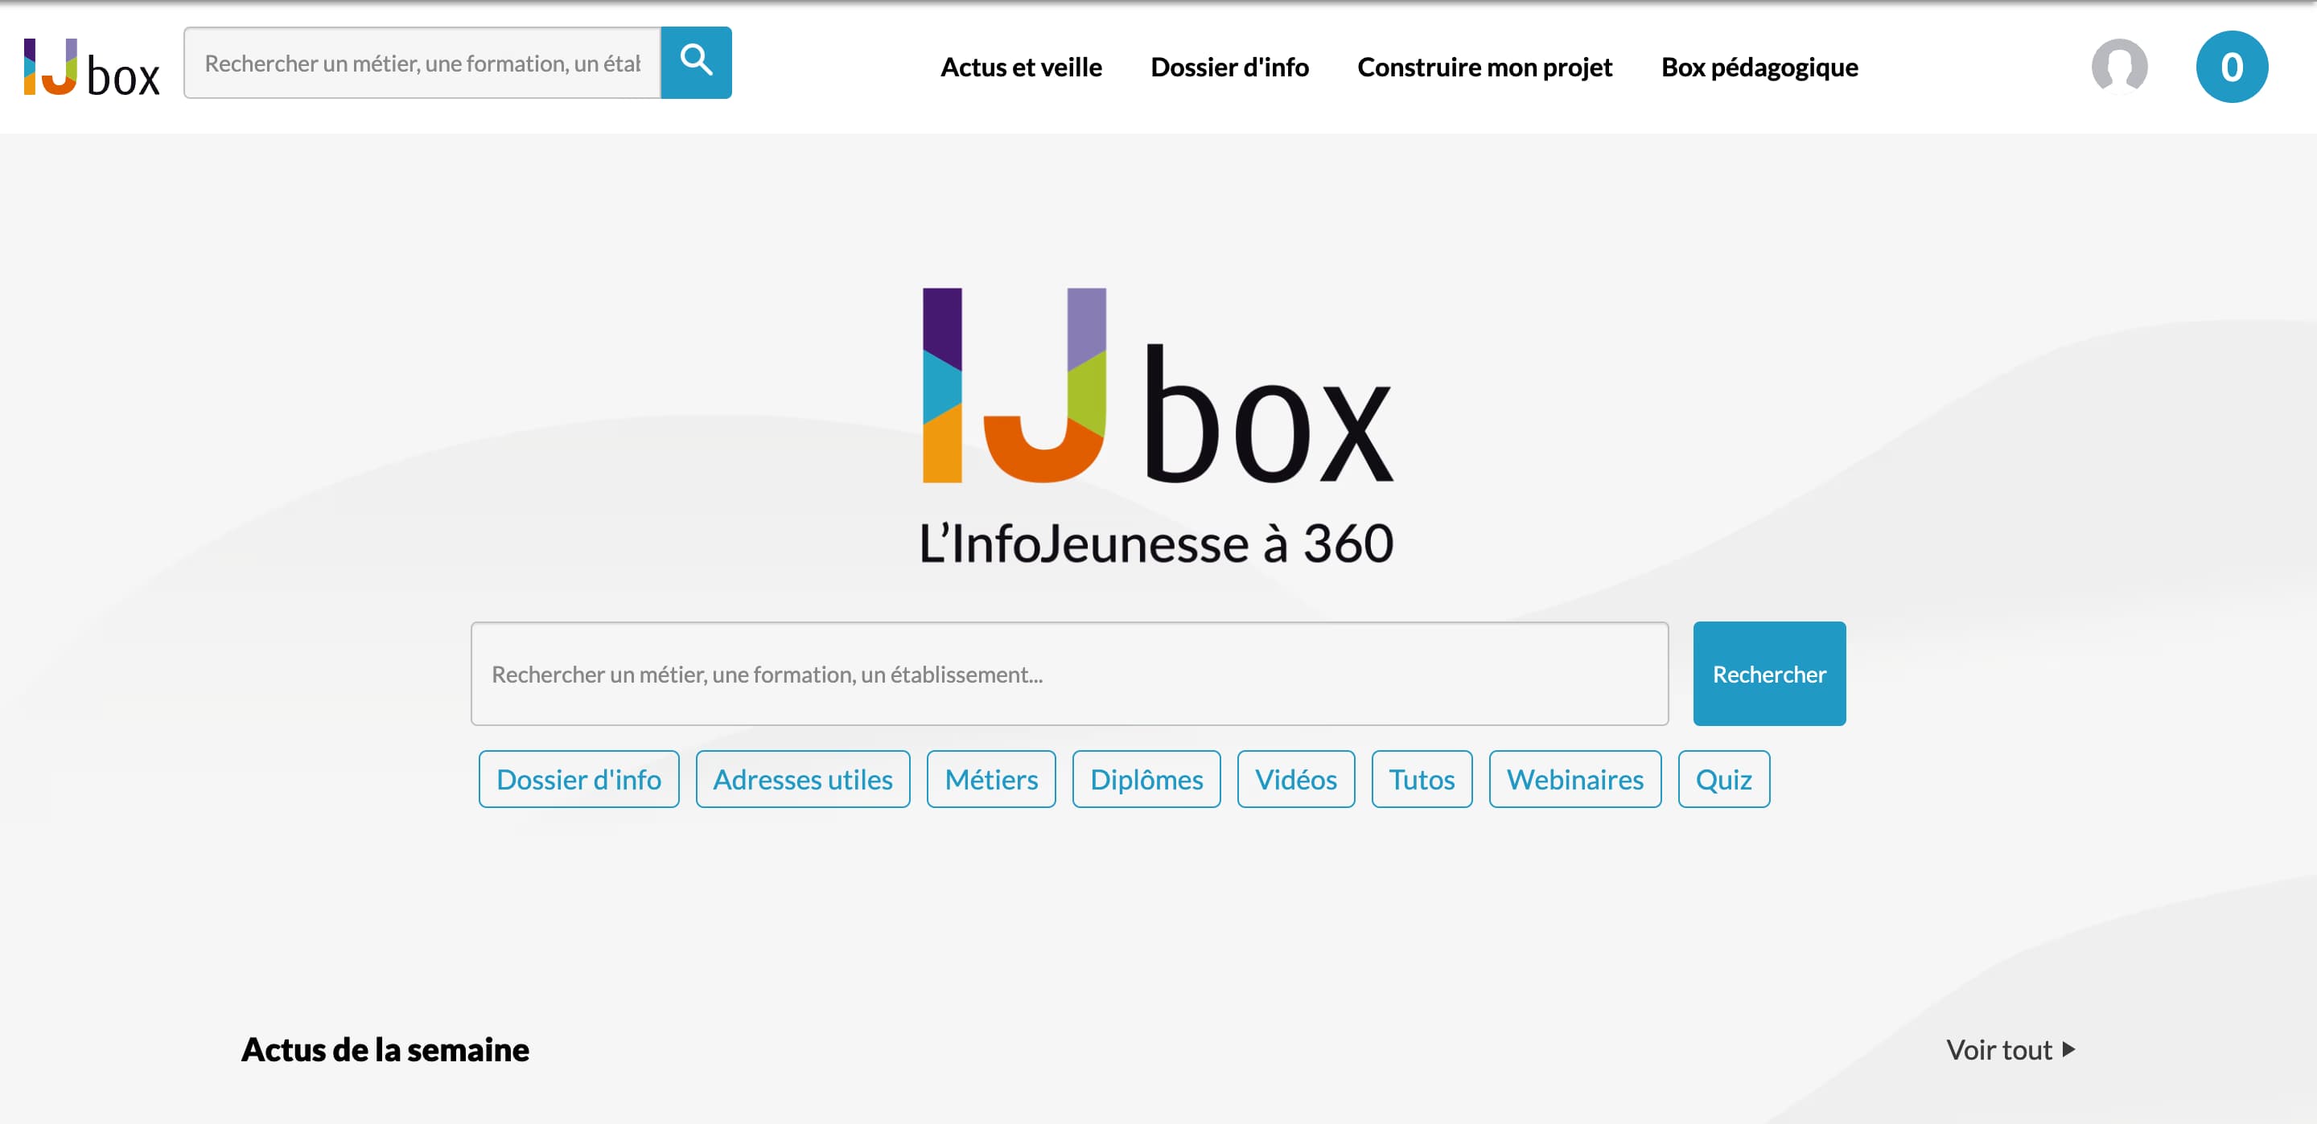Select the Métiers filter chip
The height and width of the screenshot is (1124, 2317).
point(991,779)
